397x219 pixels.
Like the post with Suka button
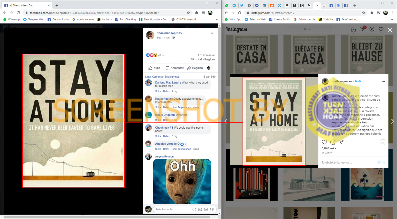154,68
